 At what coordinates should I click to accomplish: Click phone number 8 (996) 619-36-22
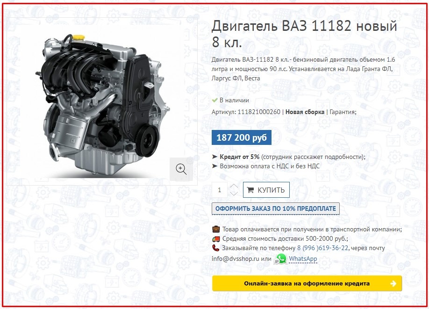322,248
